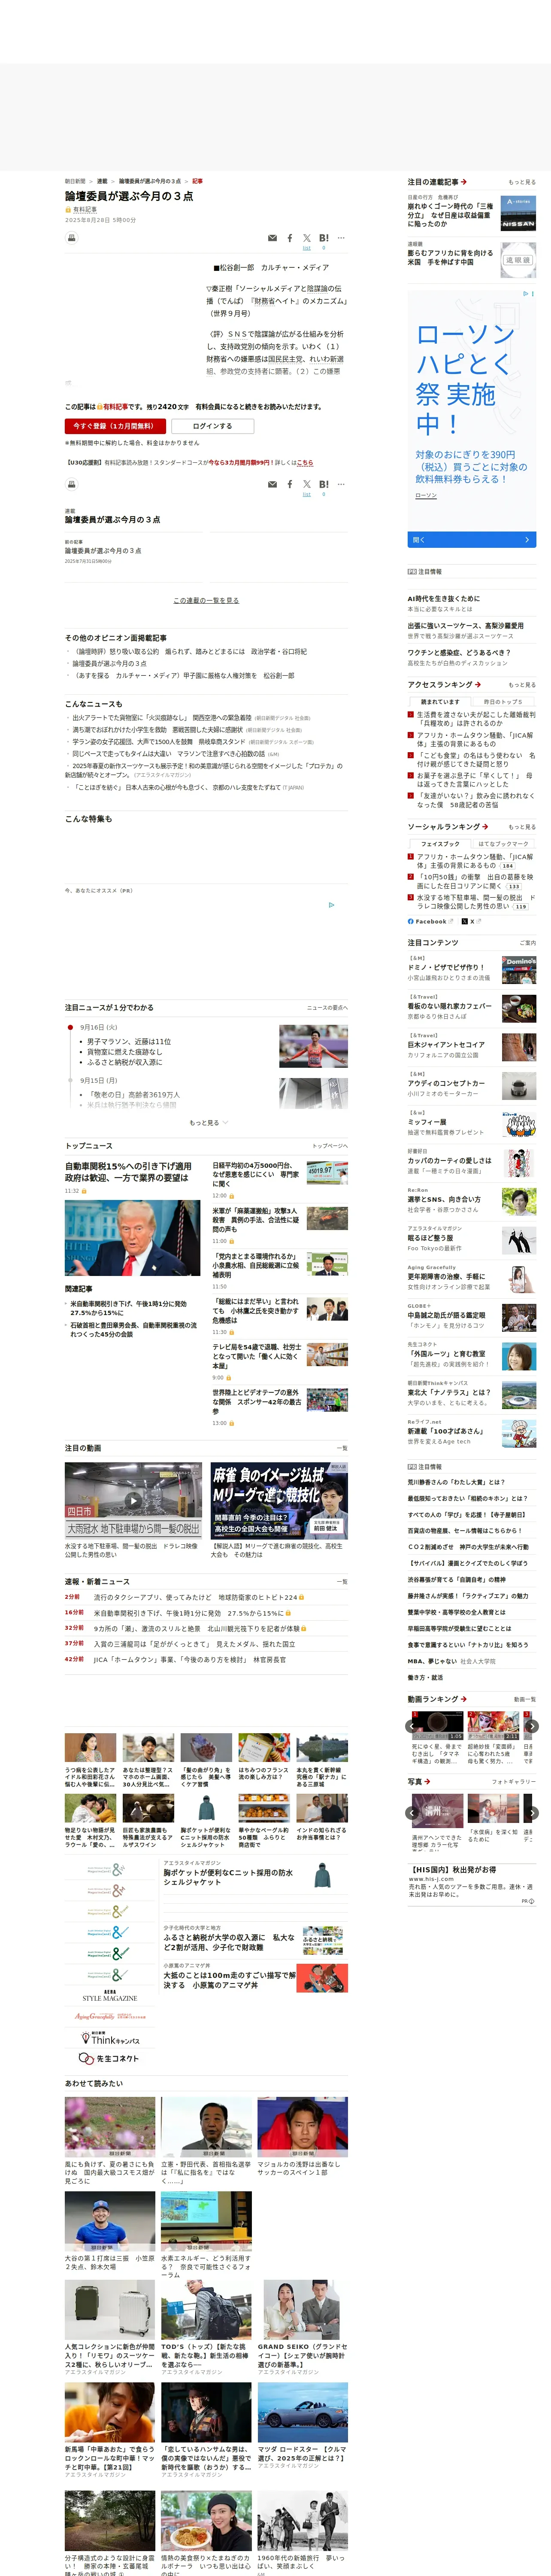Open トップページへ link
Screen dimensions: 551x2576
point(330,1145)
